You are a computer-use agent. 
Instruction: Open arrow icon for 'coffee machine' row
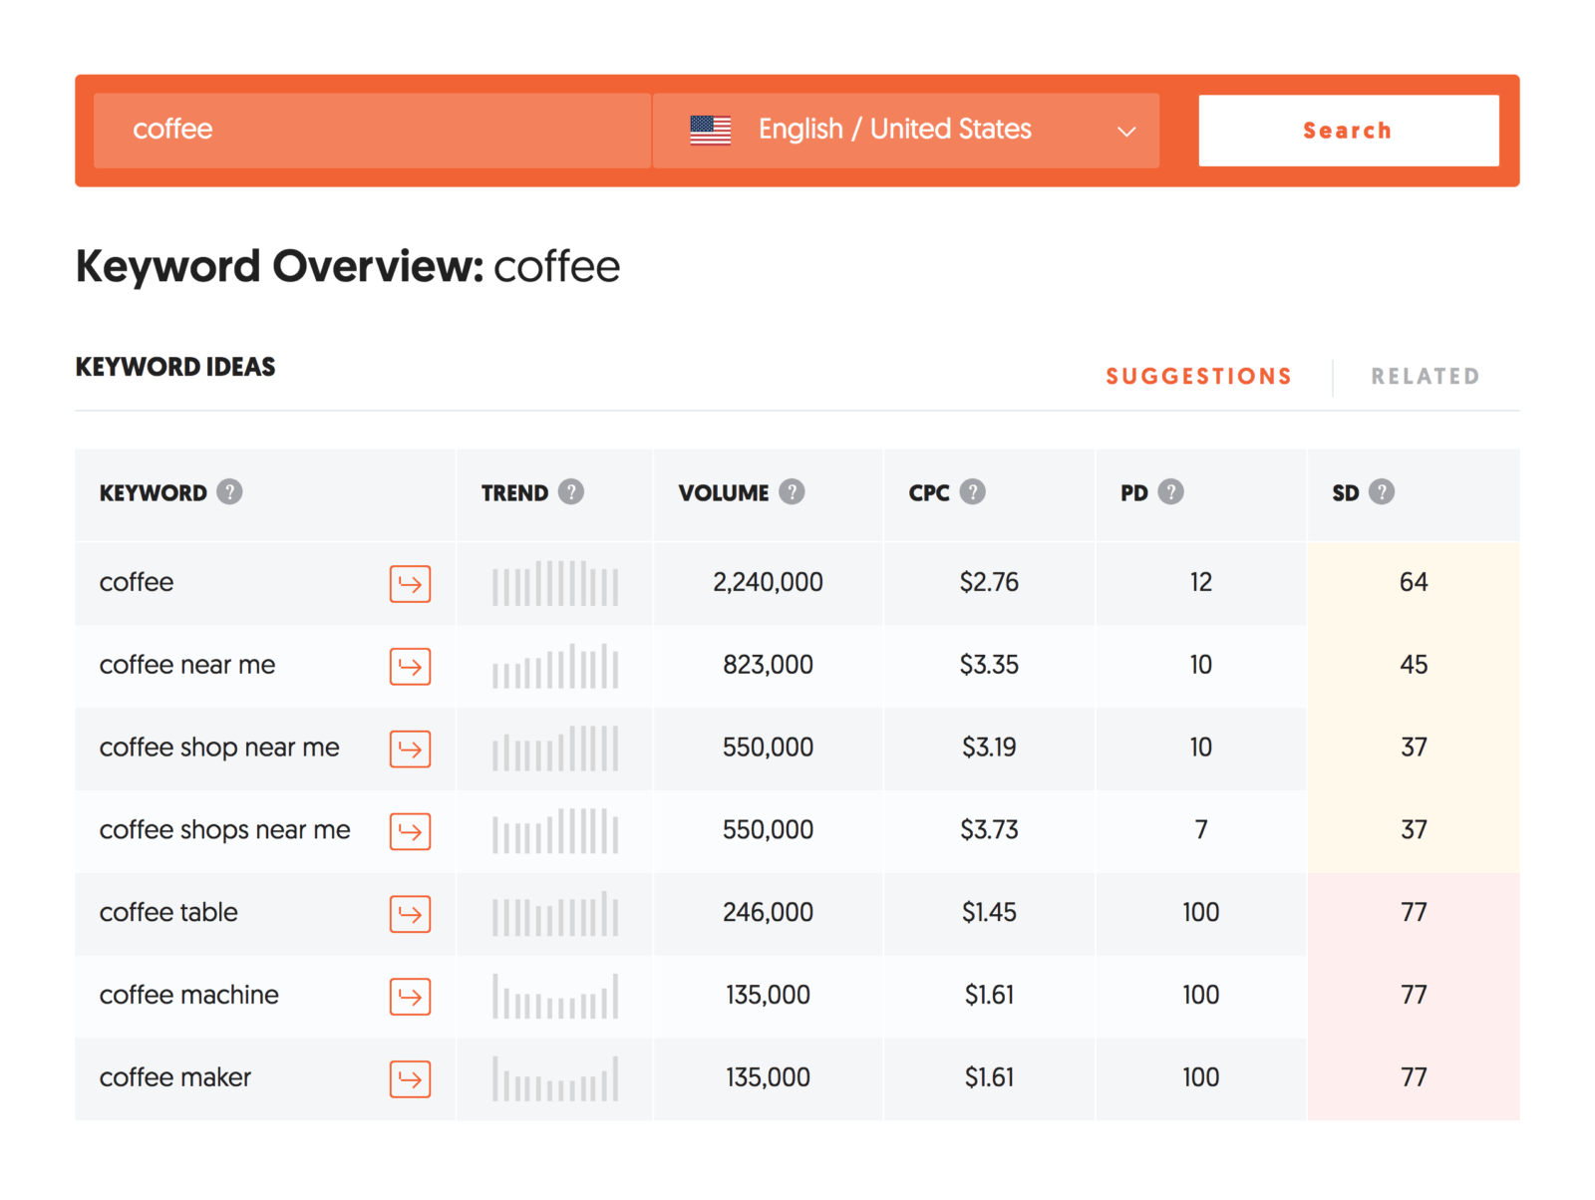pyautogui.click(x=410, y=997)
